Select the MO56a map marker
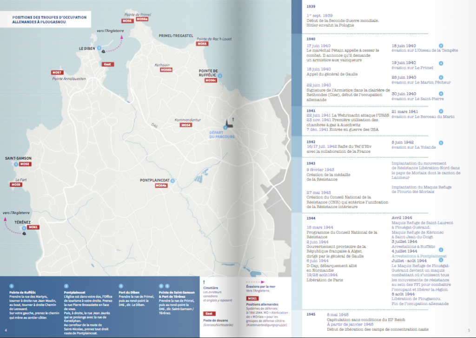Viewport: 476px width, 338px height. point(142,19)
